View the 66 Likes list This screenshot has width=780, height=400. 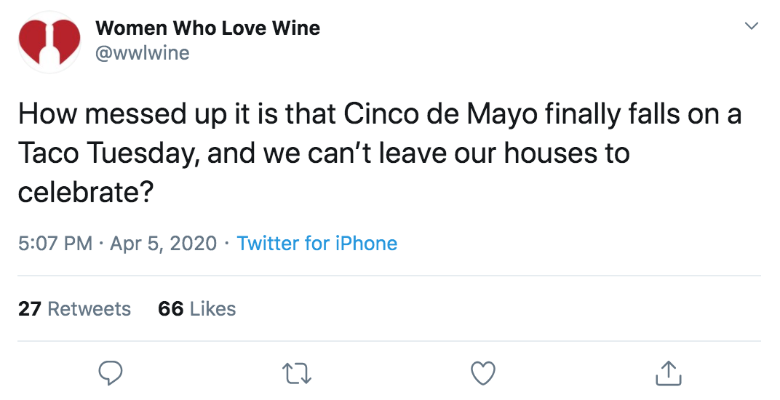coord(197,308)
